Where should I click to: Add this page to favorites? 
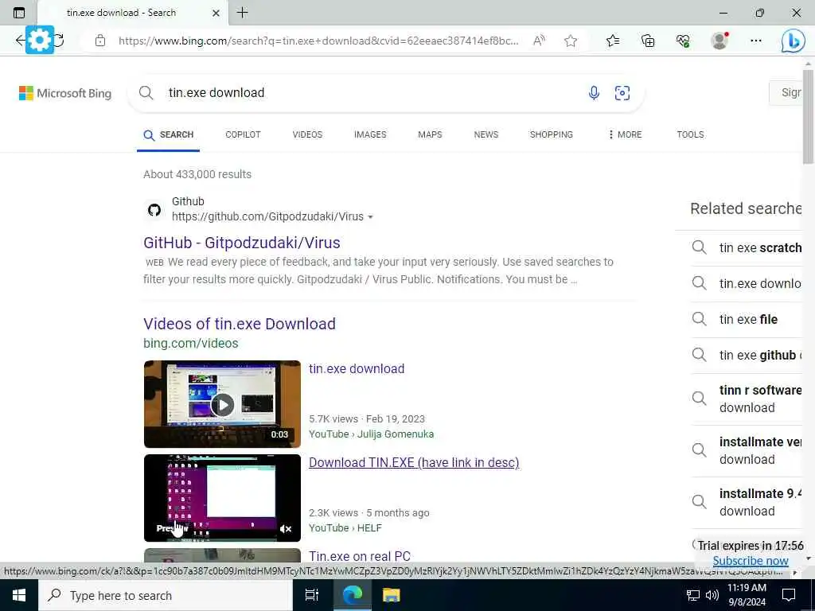pyautogui.click(x=571, y=41)
